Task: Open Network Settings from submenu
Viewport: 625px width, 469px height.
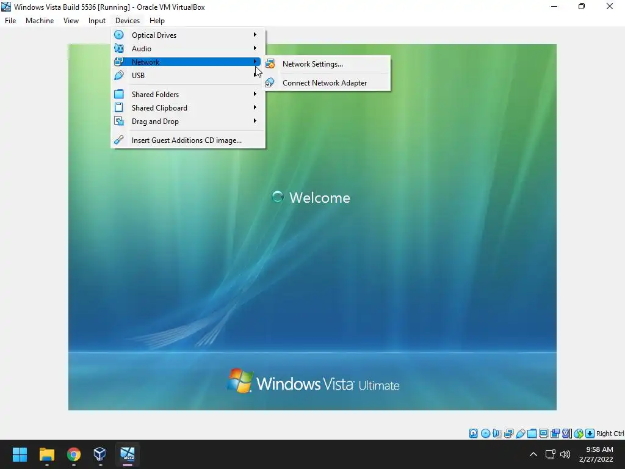Action: click(x=328, y=64)
